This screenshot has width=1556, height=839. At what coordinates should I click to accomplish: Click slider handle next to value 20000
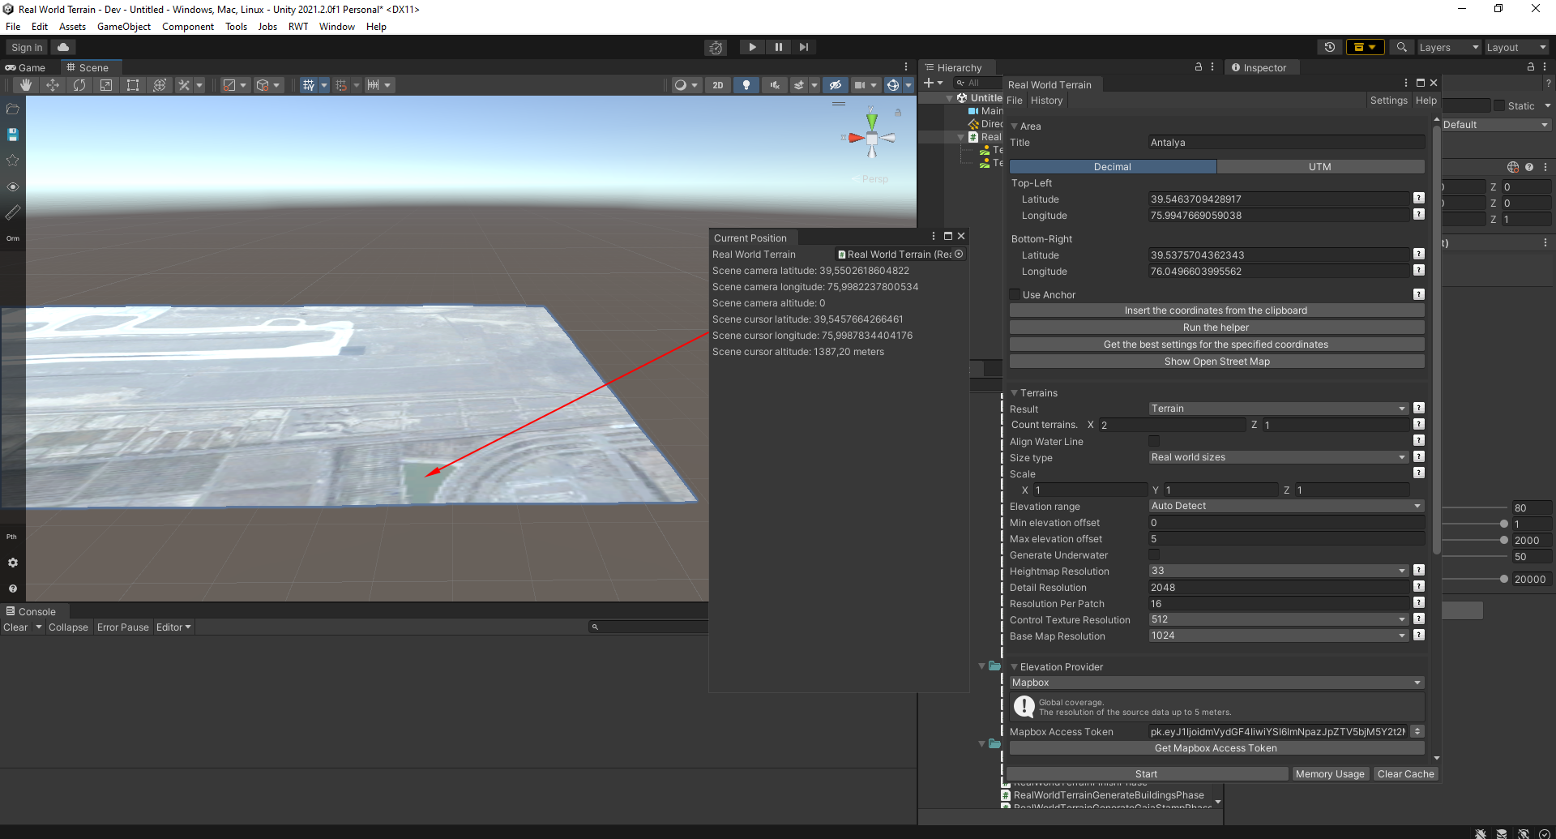click(1504, 579)
